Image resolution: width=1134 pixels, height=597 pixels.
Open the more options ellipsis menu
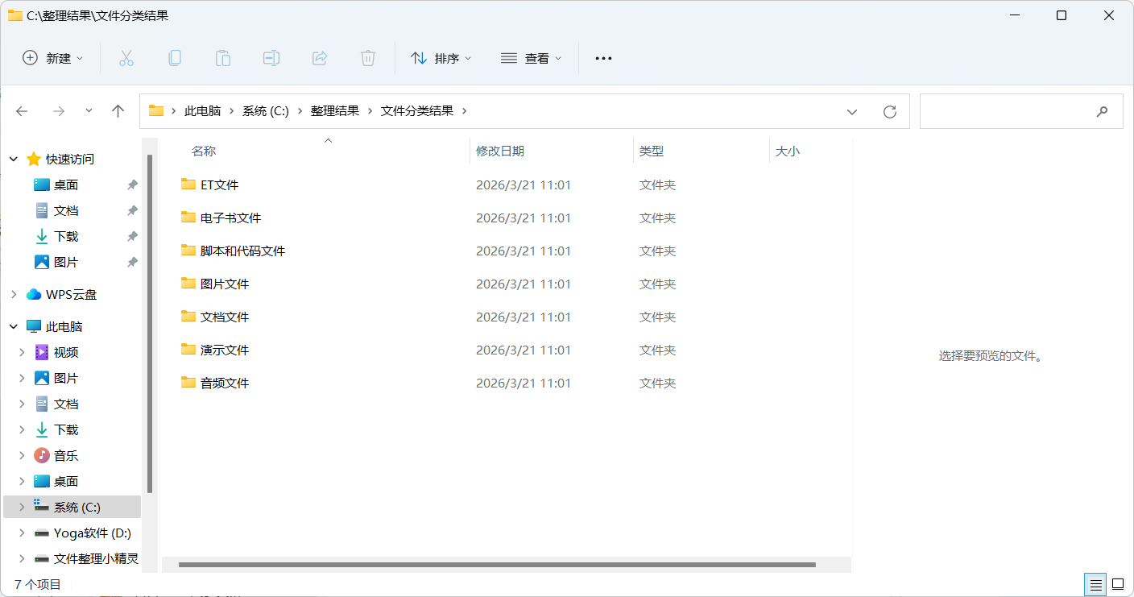[x=603, y=58]
